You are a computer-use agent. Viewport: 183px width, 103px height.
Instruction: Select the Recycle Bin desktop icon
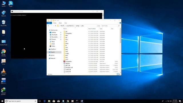[3, 23]
